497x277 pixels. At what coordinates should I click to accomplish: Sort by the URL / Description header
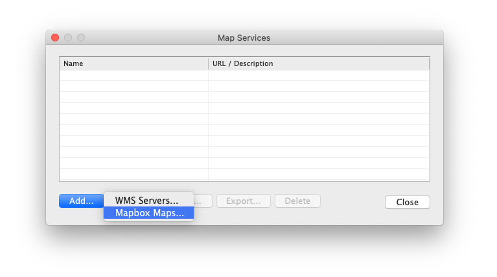[x=318, y=63]
